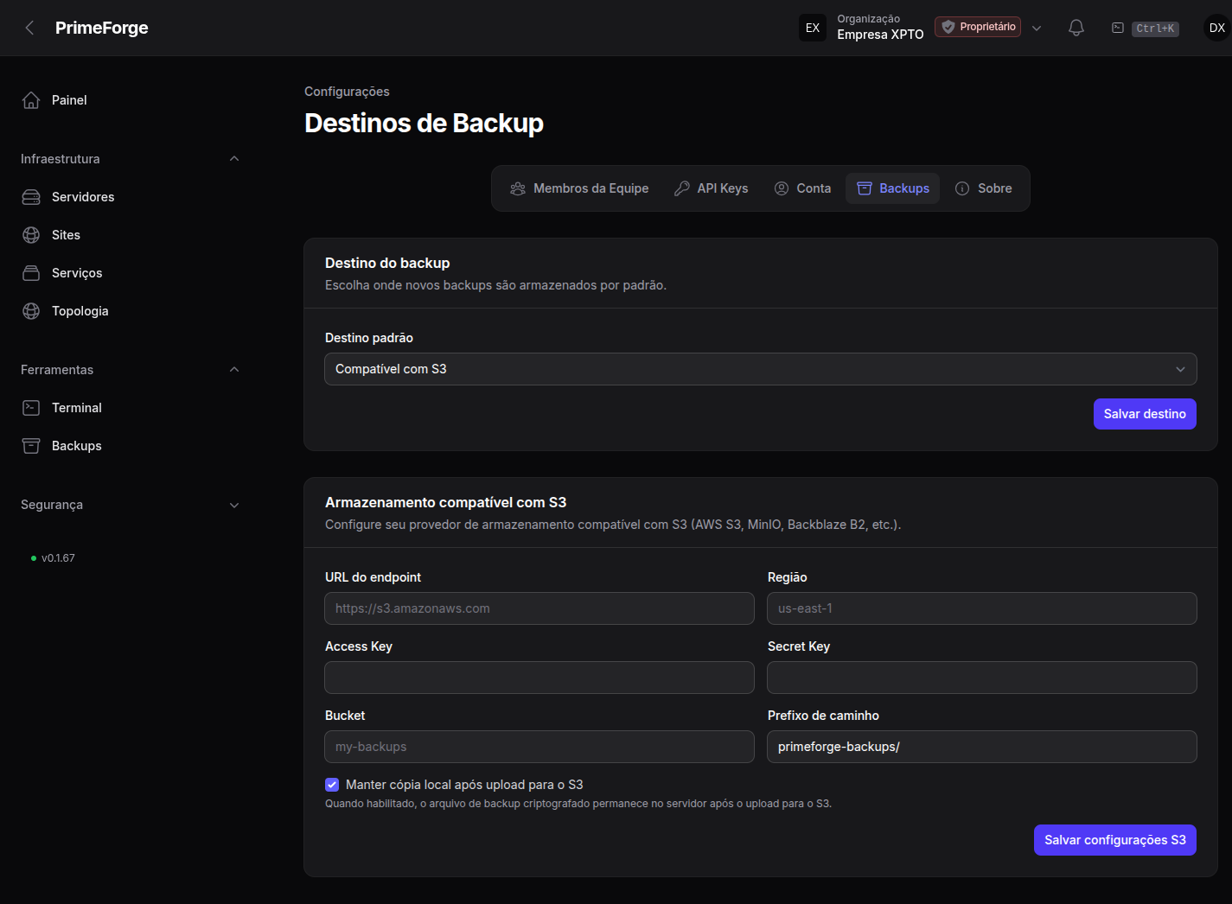Open the Topologia page
The height and width of the screenshot is (904, 1232).
[80, 311]
